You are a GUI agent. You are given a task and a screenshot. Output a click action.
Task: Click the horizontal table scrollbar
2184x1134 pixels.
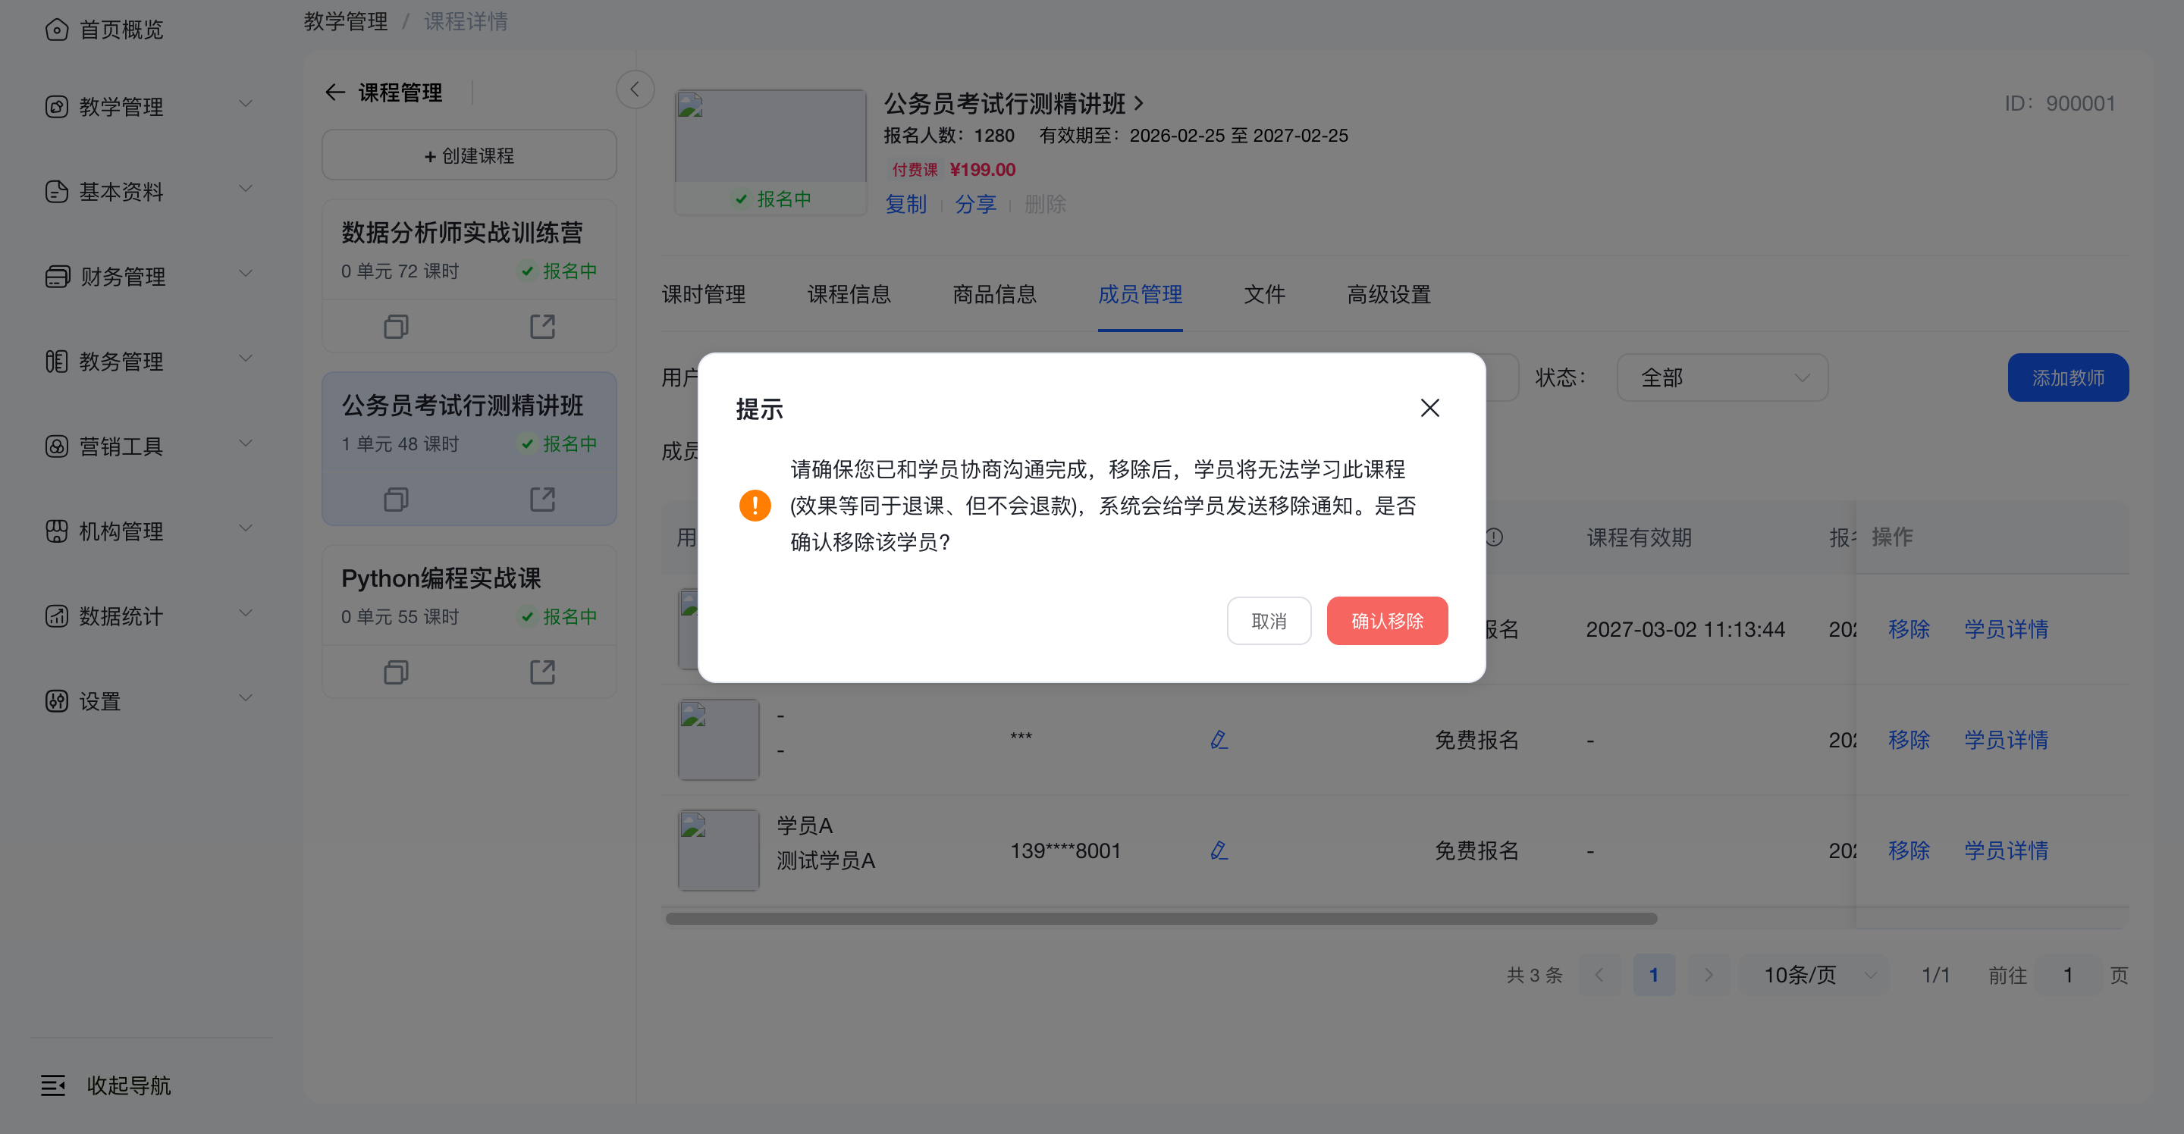point(1161,919)
